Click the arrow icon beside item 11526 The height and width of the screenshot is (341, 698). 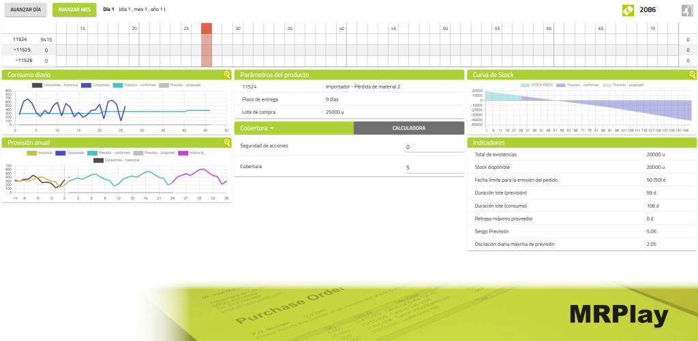click(16, 61)
